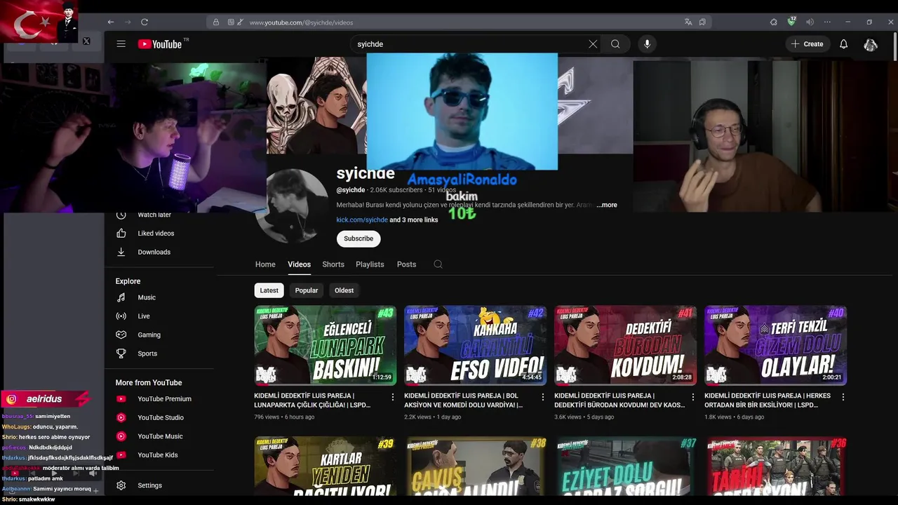Start voice search with the microphone icon
This screenshot has height=505, width=898.
tap(647, 44)
